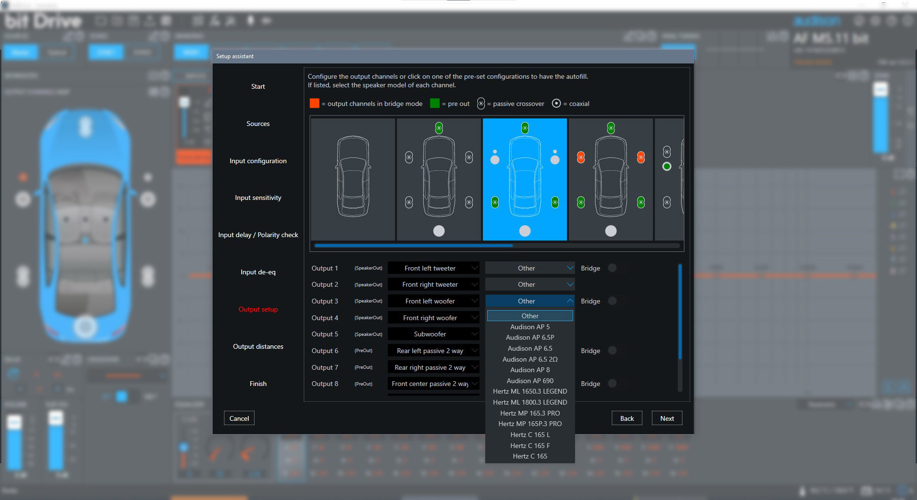Open the Output distances step

point(258,346)
